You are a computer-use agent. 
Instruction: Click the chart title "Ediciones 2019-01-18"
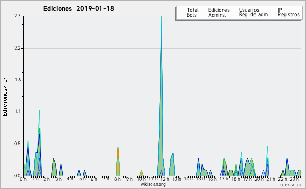[79, 9]
